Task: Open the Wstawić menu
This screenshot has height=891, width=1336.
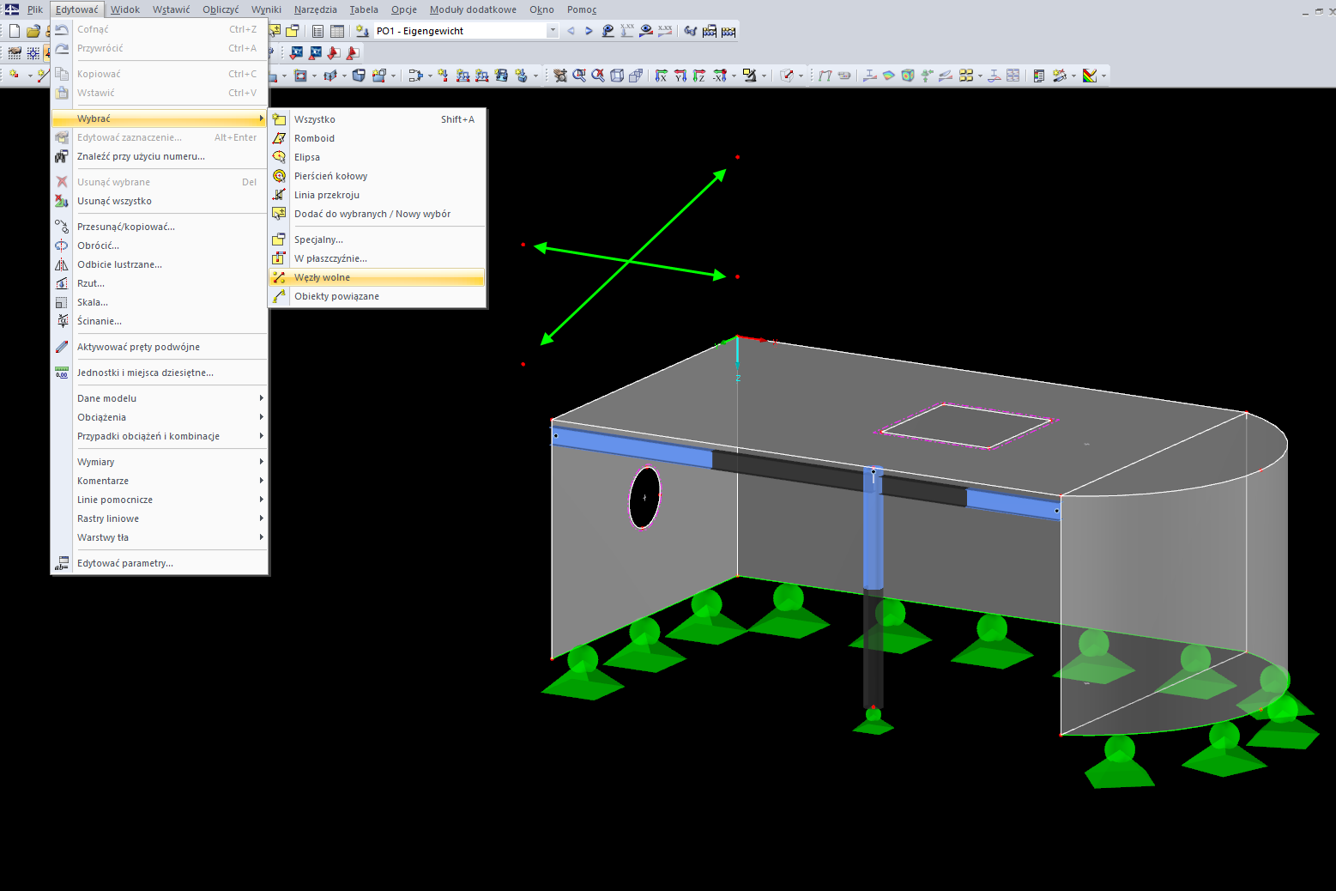Action: click(x=172, y=9)
